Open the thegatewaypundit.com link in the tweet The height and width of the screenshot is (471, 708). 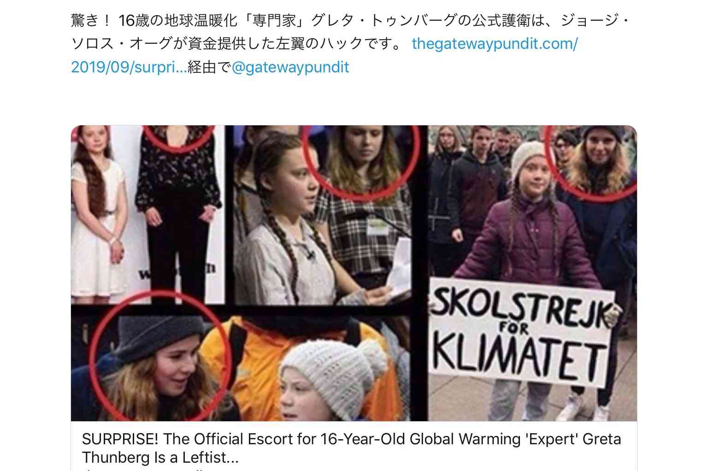point(495,44)
